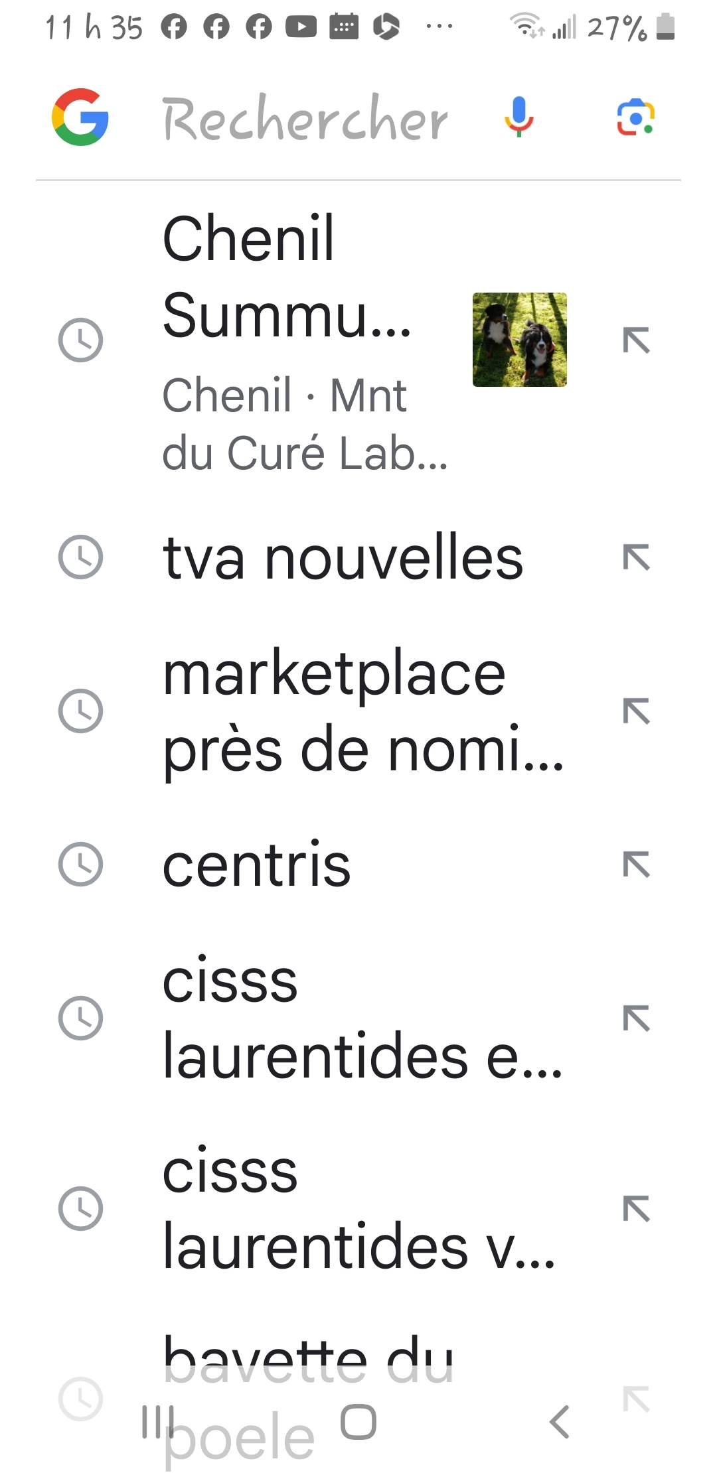The width and height of the screenshot is (717, 1473).
Task: Open Google Lens camera search
Action: 635,117
